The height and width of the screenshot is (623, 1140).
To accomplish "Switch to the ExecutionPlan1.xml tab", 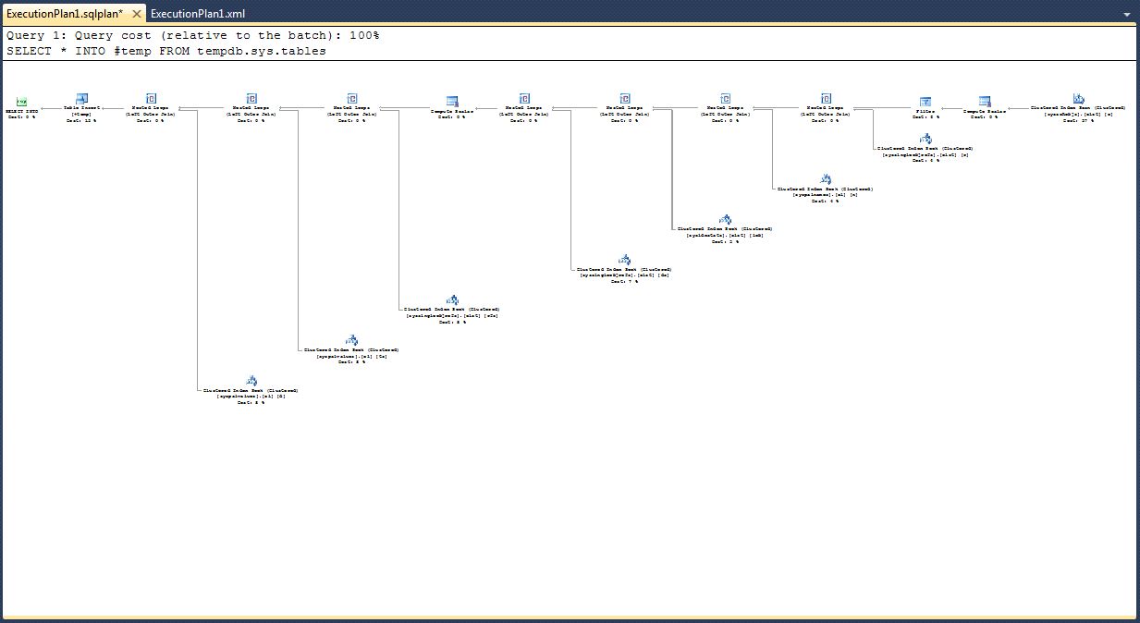I will (198, 14).
